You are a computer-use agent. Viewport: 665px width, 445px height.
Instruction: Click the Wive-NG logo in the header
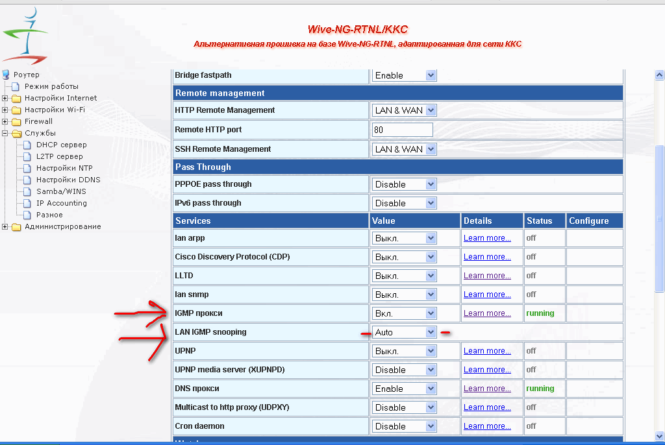coord(25,36)
